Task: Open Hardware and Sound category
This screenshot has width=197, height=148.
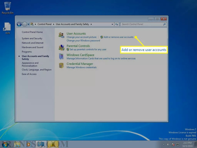Action: click(x=32, y=47)
